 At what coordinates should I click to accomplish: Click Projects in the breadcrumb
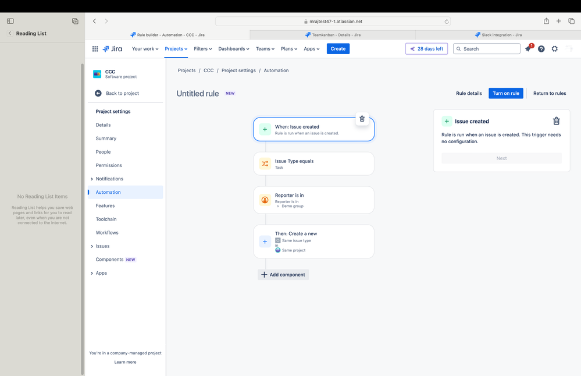tap(186, 70)
